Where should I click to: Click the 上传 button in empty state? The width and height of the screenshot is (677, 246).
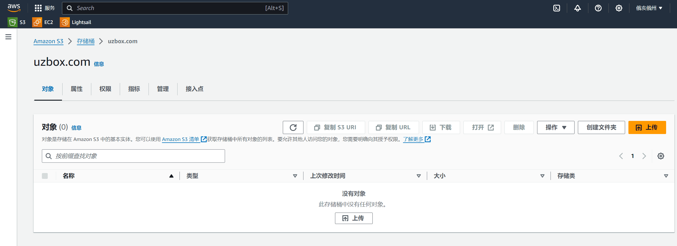pos(354,218)
